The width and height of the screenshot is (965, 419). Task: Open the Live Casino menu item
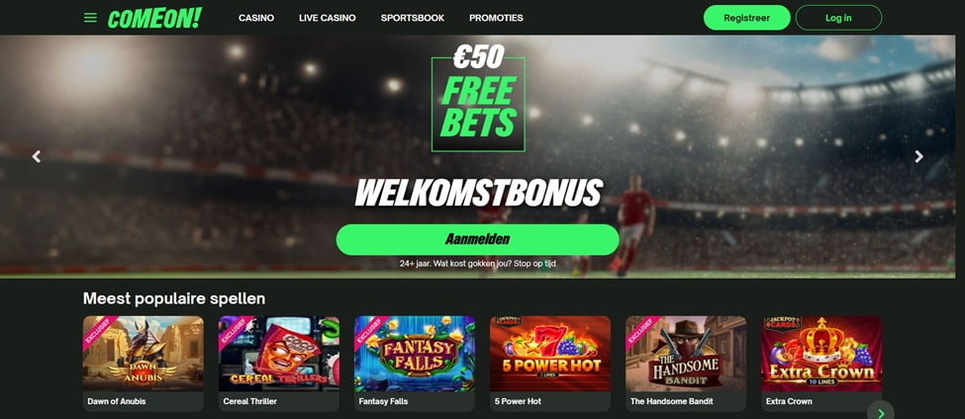pyautogui.click(x=328, y=18)
